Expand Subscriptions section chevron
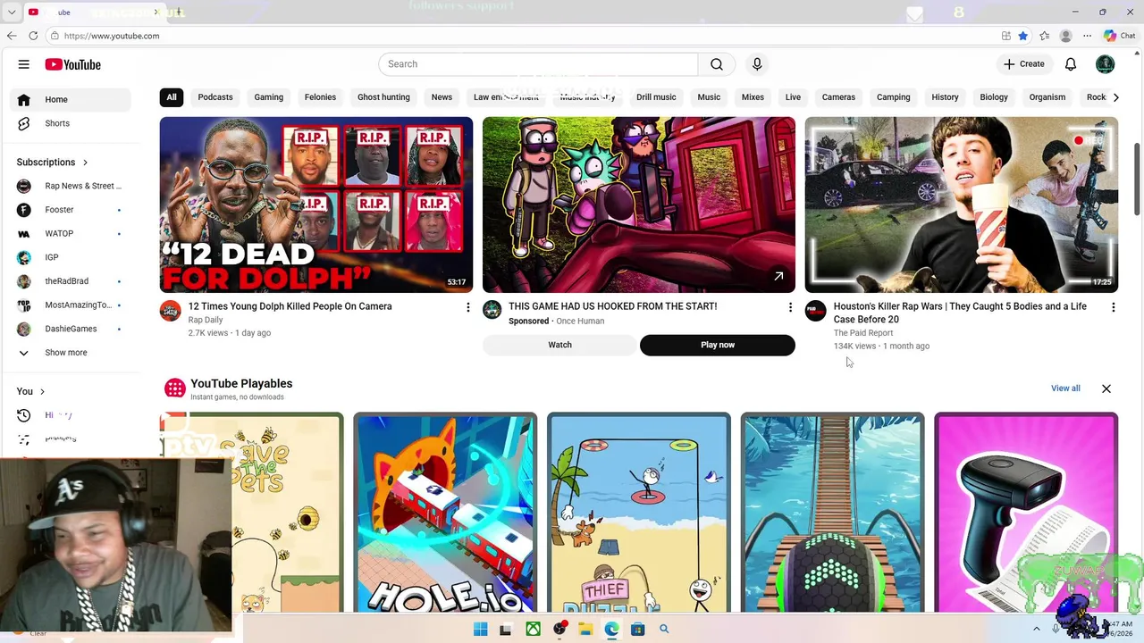The image size is (1144, 643). click(85, 163)
